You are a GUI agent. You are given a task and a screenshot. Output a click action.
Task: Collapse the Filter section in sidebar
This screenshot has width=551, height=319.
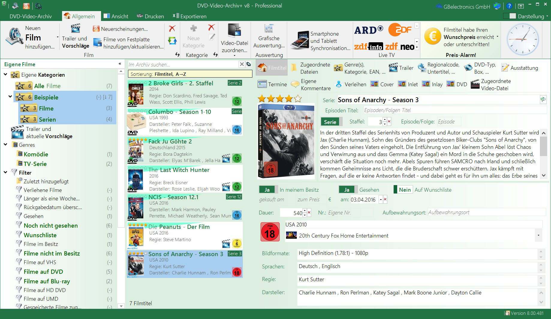click(x=5, y=172)
